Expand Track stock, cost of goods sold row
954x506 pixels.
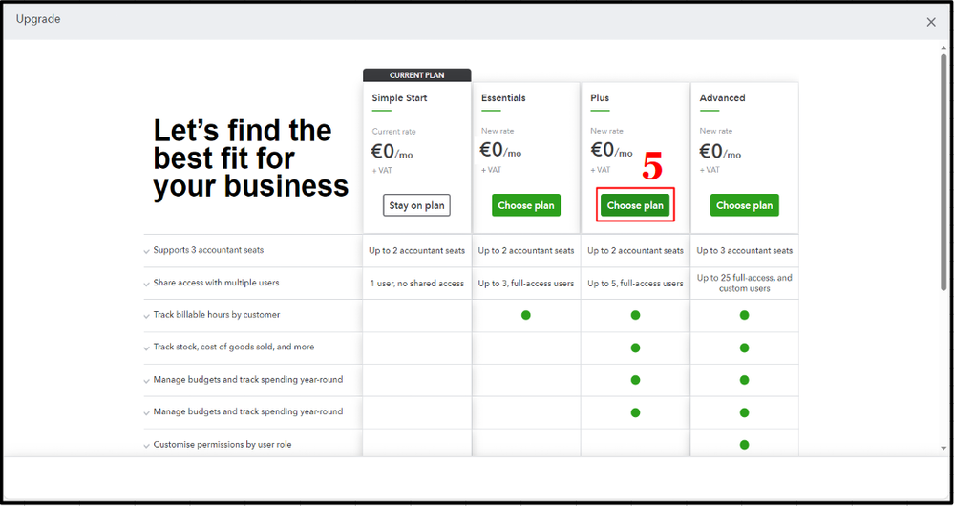(147, 348)
